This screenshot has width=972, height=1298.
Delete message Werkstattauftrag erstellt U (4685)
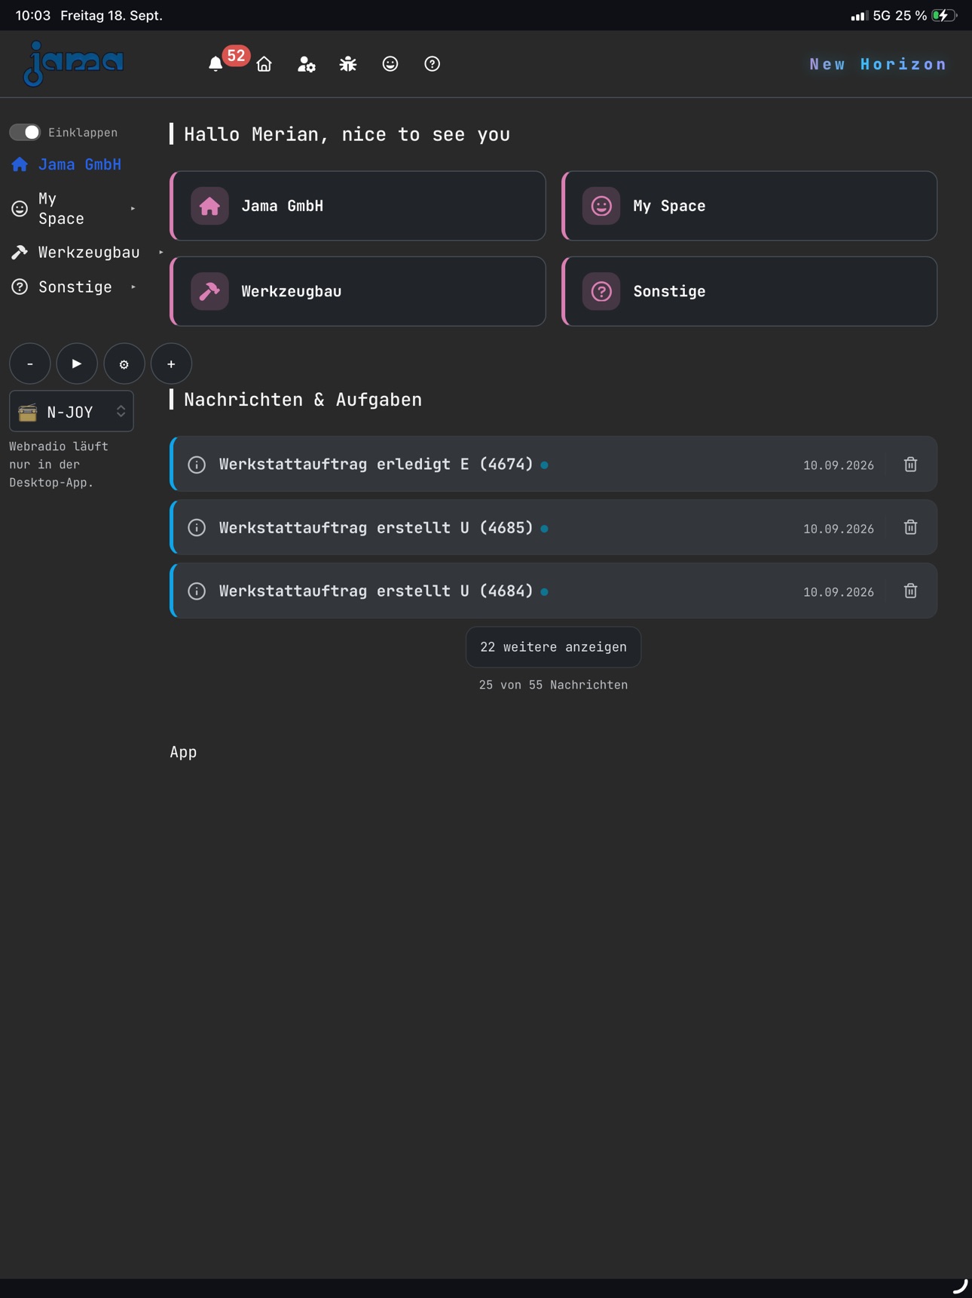click(910, 528)
